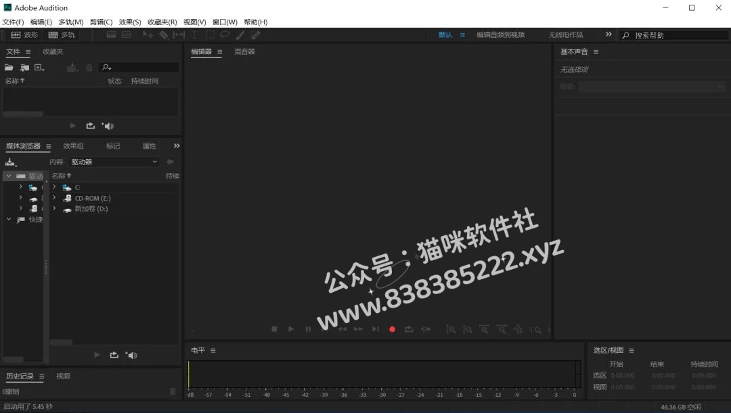This screenshot has width=731, height=413.
Task: Switch to the 属性 tab
Action: click(149, 146)
